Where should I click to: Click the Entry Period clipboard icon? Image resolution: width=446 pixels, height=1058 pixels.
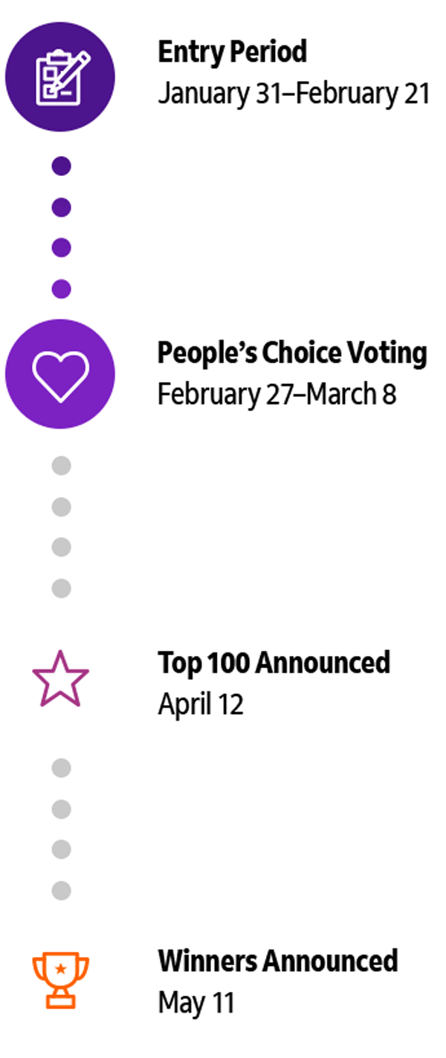point(60,77)
